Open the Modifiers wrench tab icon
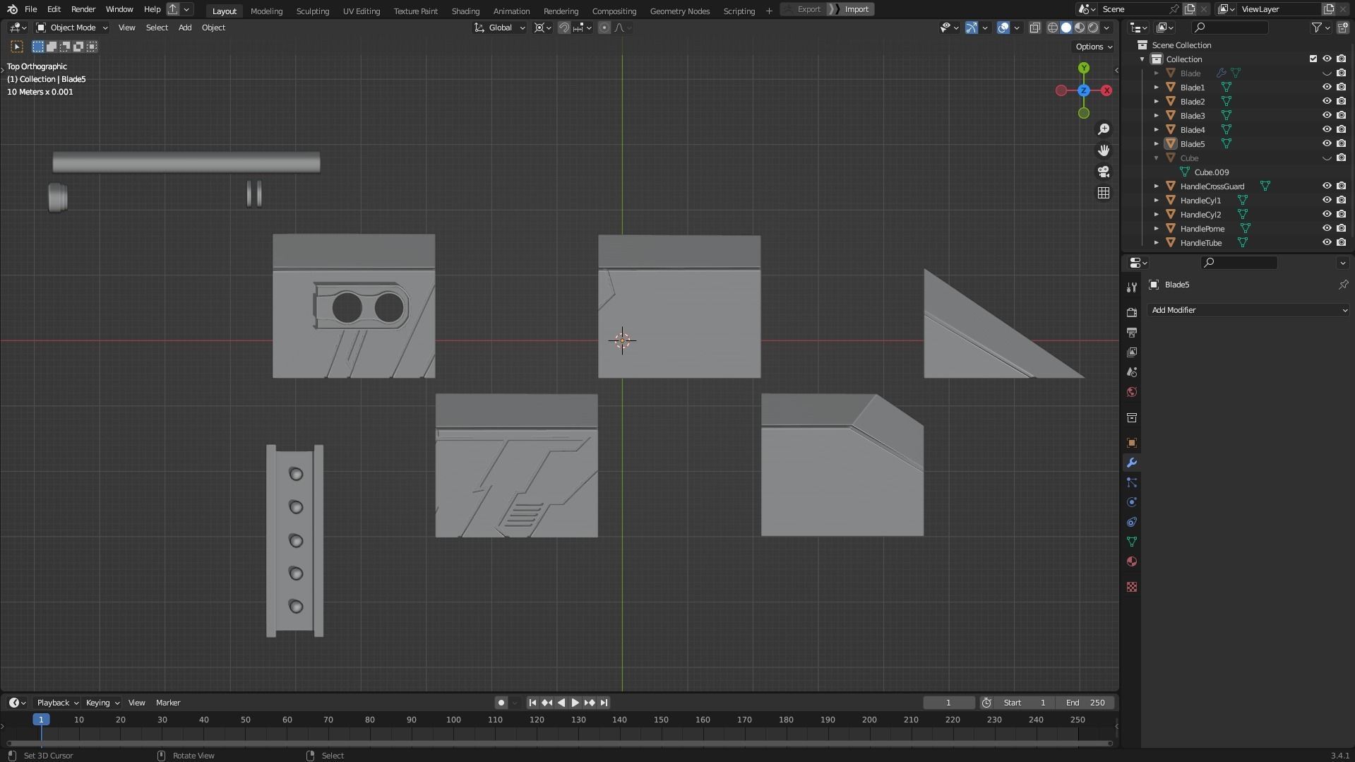This screenshot has height=762, width=1355. [1132, 463]
